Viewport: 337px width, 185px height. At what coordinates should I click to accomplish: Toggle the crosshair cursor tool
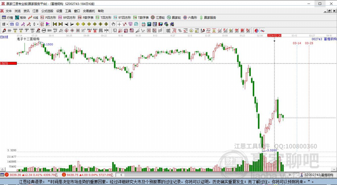click(x=119, y=24)
